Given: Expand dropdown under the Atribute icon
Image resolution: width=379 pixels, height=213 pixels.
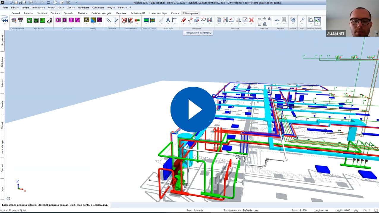Looking at the screenshot, I should click(x=293, y=24).
